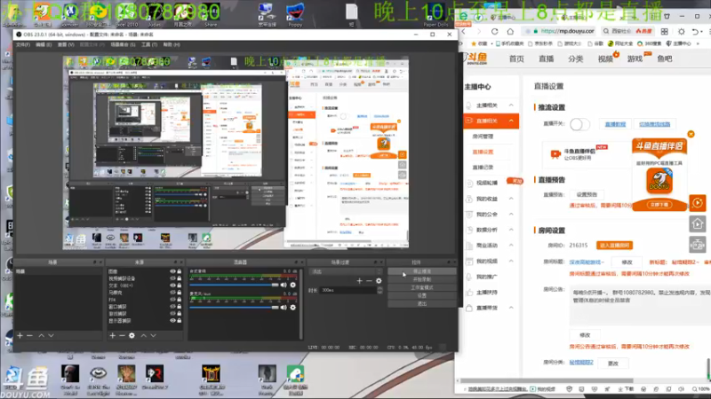Viewport: 711px width, 399px height.
Task: Open the 编辑(E) menu in OBS
Action: 44,45
